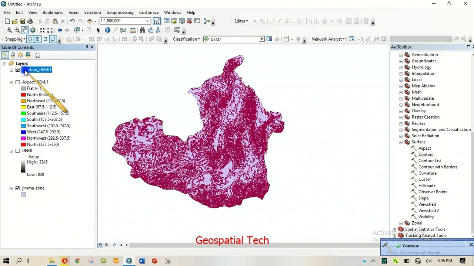The image size is (474, 266).
Task: Open the Go To XY tool
Action: (158, 30)
